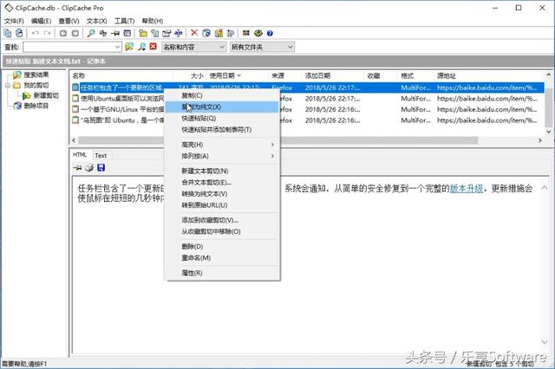Click the red X delete toolbar icon
Image resolution: width=555 pixels, height=369 pixels.
click(194, 33)
